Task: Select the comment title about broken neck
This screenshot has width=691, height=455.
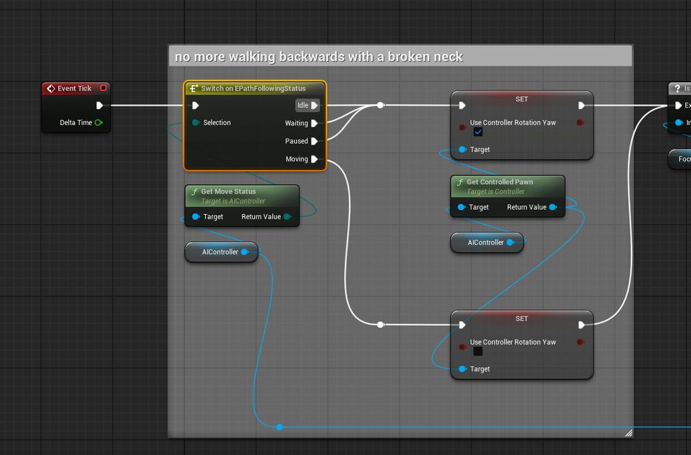Action: click(319, 57)
